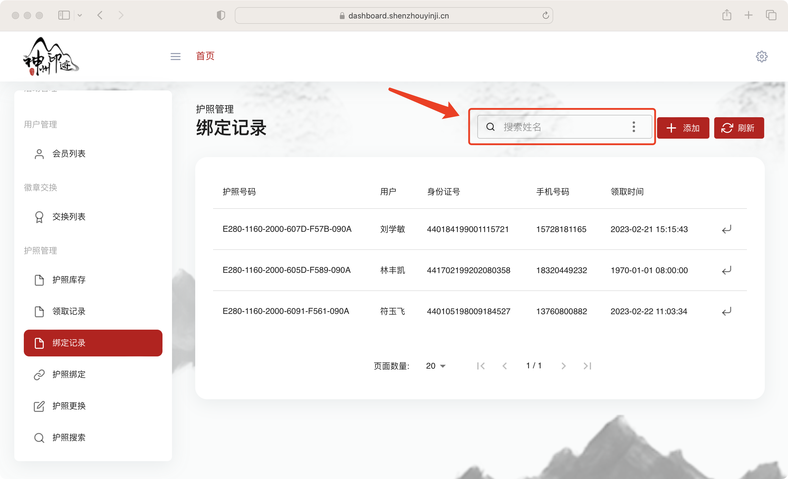Open settings gear icon
Image resolution: width=788 pixels, height=479 pixels.
pos(762,57)
